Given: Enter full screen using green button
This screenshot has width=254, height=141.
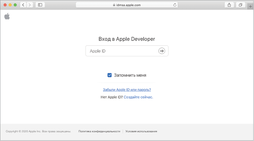Looking at the screenshot, I should click(x=15, y=5).
